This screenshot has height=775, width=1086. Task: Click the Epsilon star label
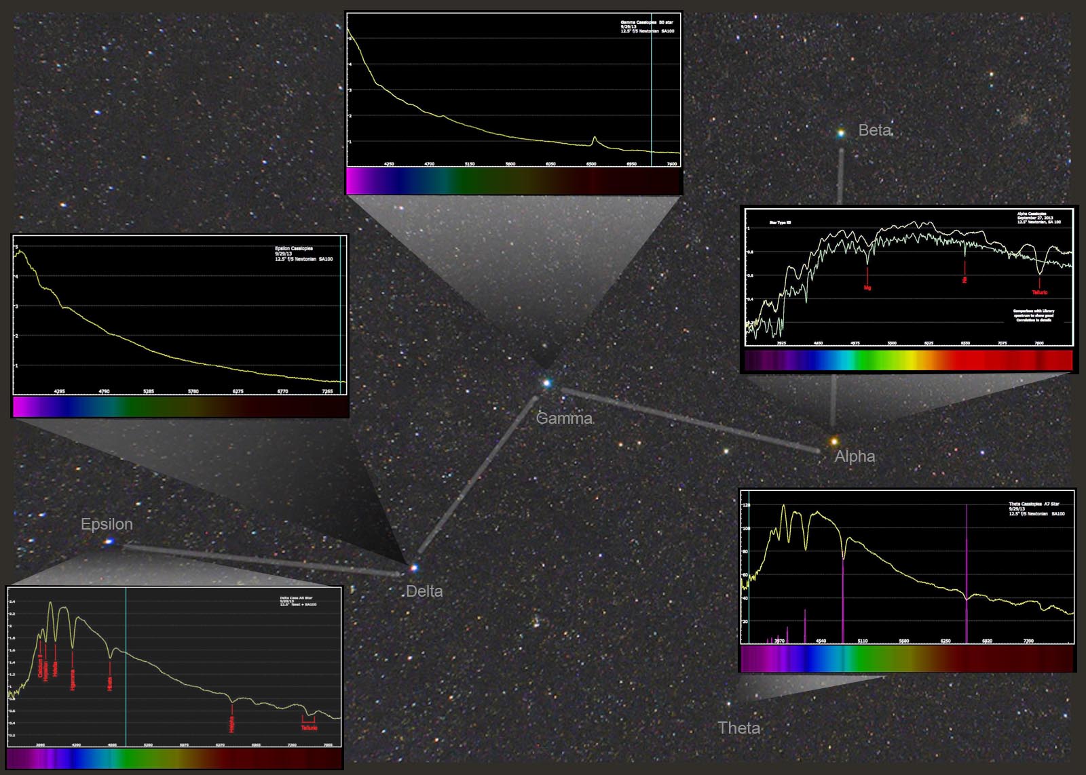tap(107, 524)
